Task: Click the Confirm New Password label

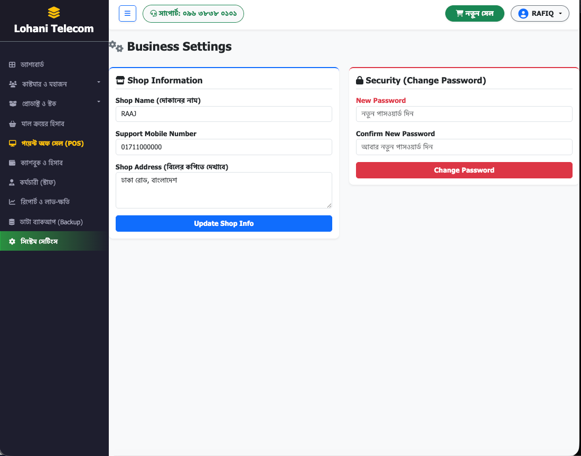Action: tap(396, 134)
